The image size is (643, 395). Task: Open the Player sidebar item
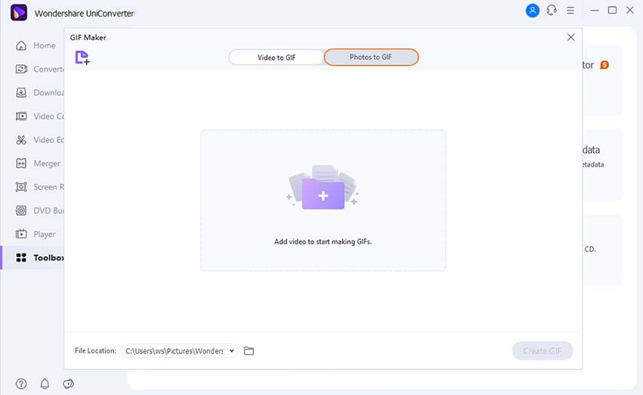pos(36,235)
